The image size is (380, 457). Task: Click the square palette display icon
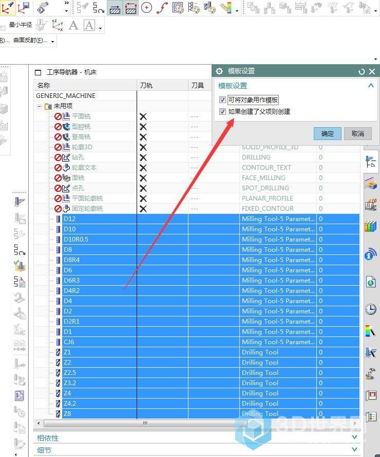[x=178, y=8]
